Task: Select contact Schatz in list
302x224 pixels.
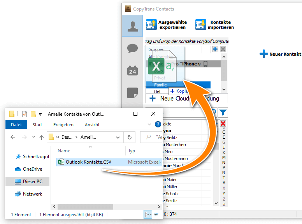Action: click(x=186, y=194)
